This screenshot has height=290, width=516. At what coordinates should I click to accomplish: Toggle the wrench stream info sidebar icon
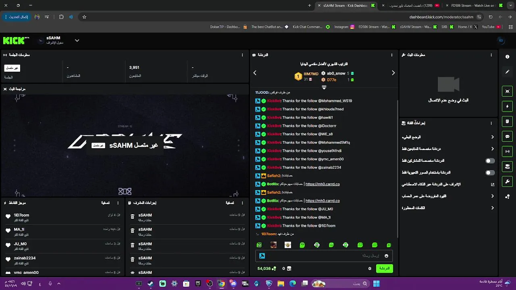(x=508, y=181)
